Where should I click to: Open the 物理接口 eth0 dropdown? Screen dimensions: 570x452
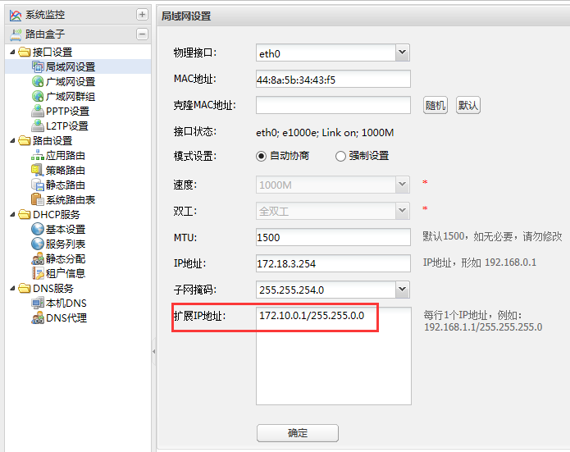click(402, 53)
